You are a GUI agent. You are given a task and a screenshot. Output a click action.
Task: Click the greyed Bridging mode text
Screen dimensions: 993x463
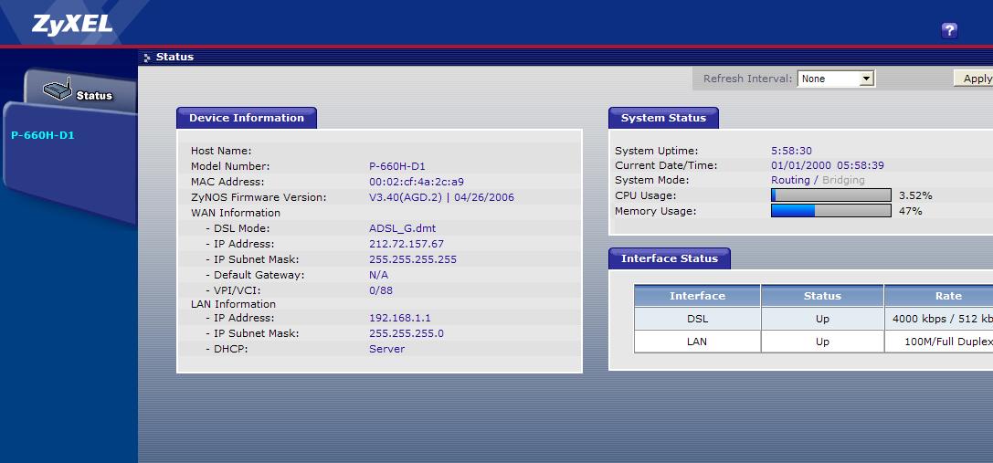[x=843, y=180]
